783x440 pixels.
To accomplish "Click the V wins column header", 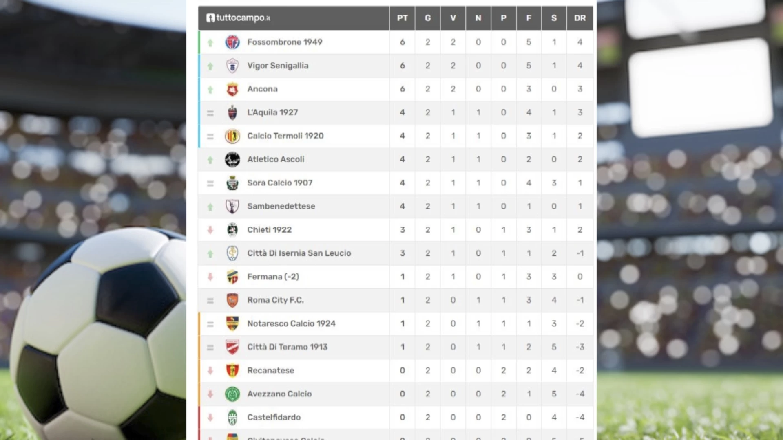I will [453, 18].
